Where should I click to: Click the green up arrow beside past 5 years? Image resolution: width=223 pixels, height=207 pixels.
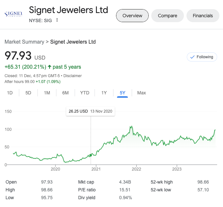point(50,67)
